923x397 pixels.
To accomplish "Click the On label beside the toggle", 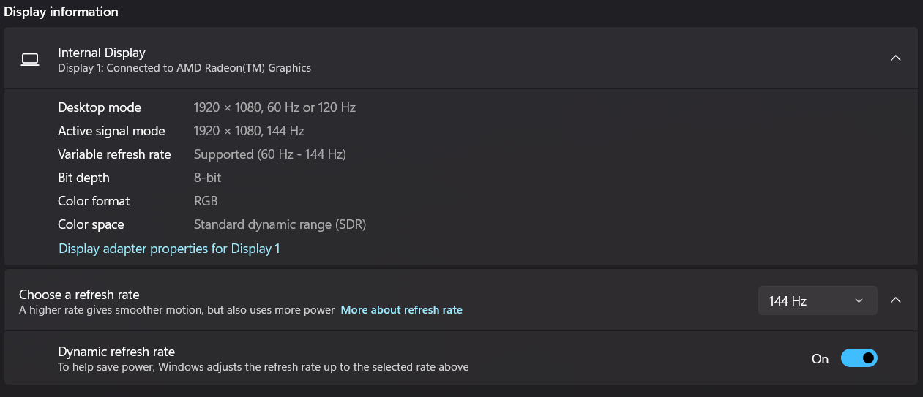I will 820,359.
